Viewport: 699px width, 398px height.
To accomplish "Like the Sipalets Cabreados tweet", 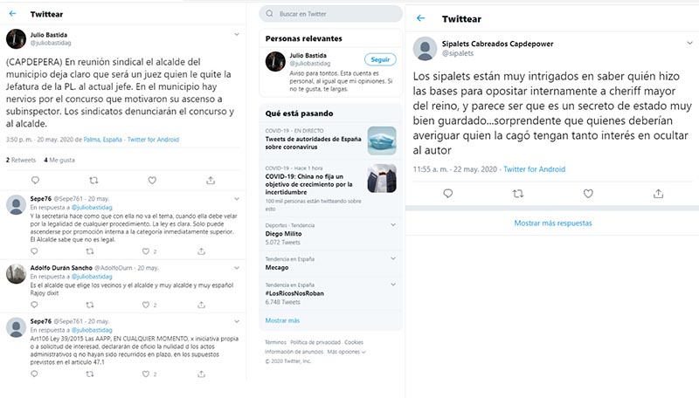I will tap(588, 194).
